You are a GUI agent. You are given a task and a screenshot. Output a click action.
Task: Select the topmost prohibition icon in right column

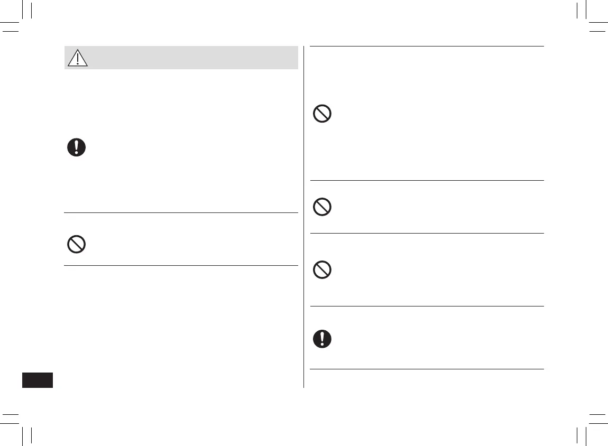click(322, 114)
